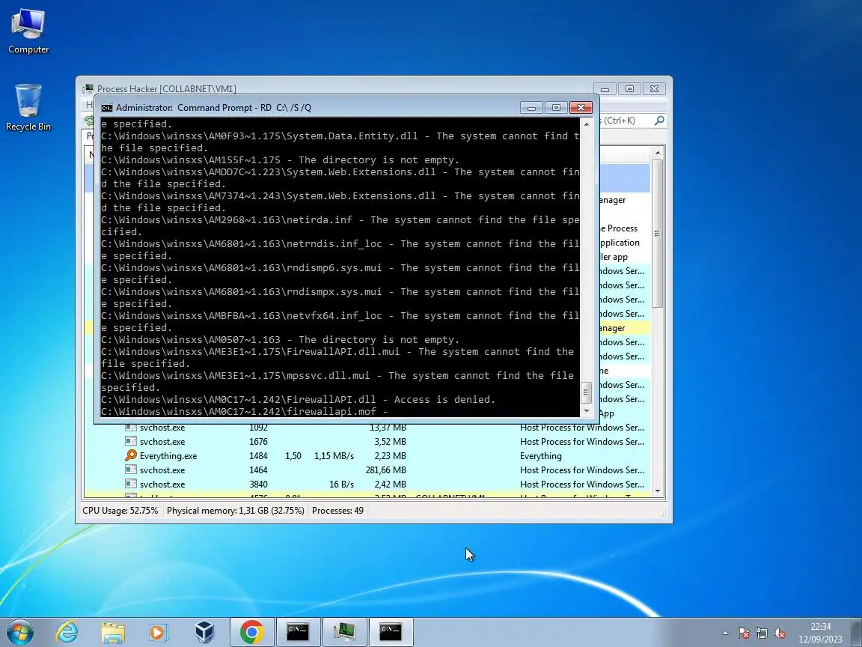This screenshot has height=647, width=862.
Task: Open Command Prompt title bar system menu icon
Action: (107, 107)
